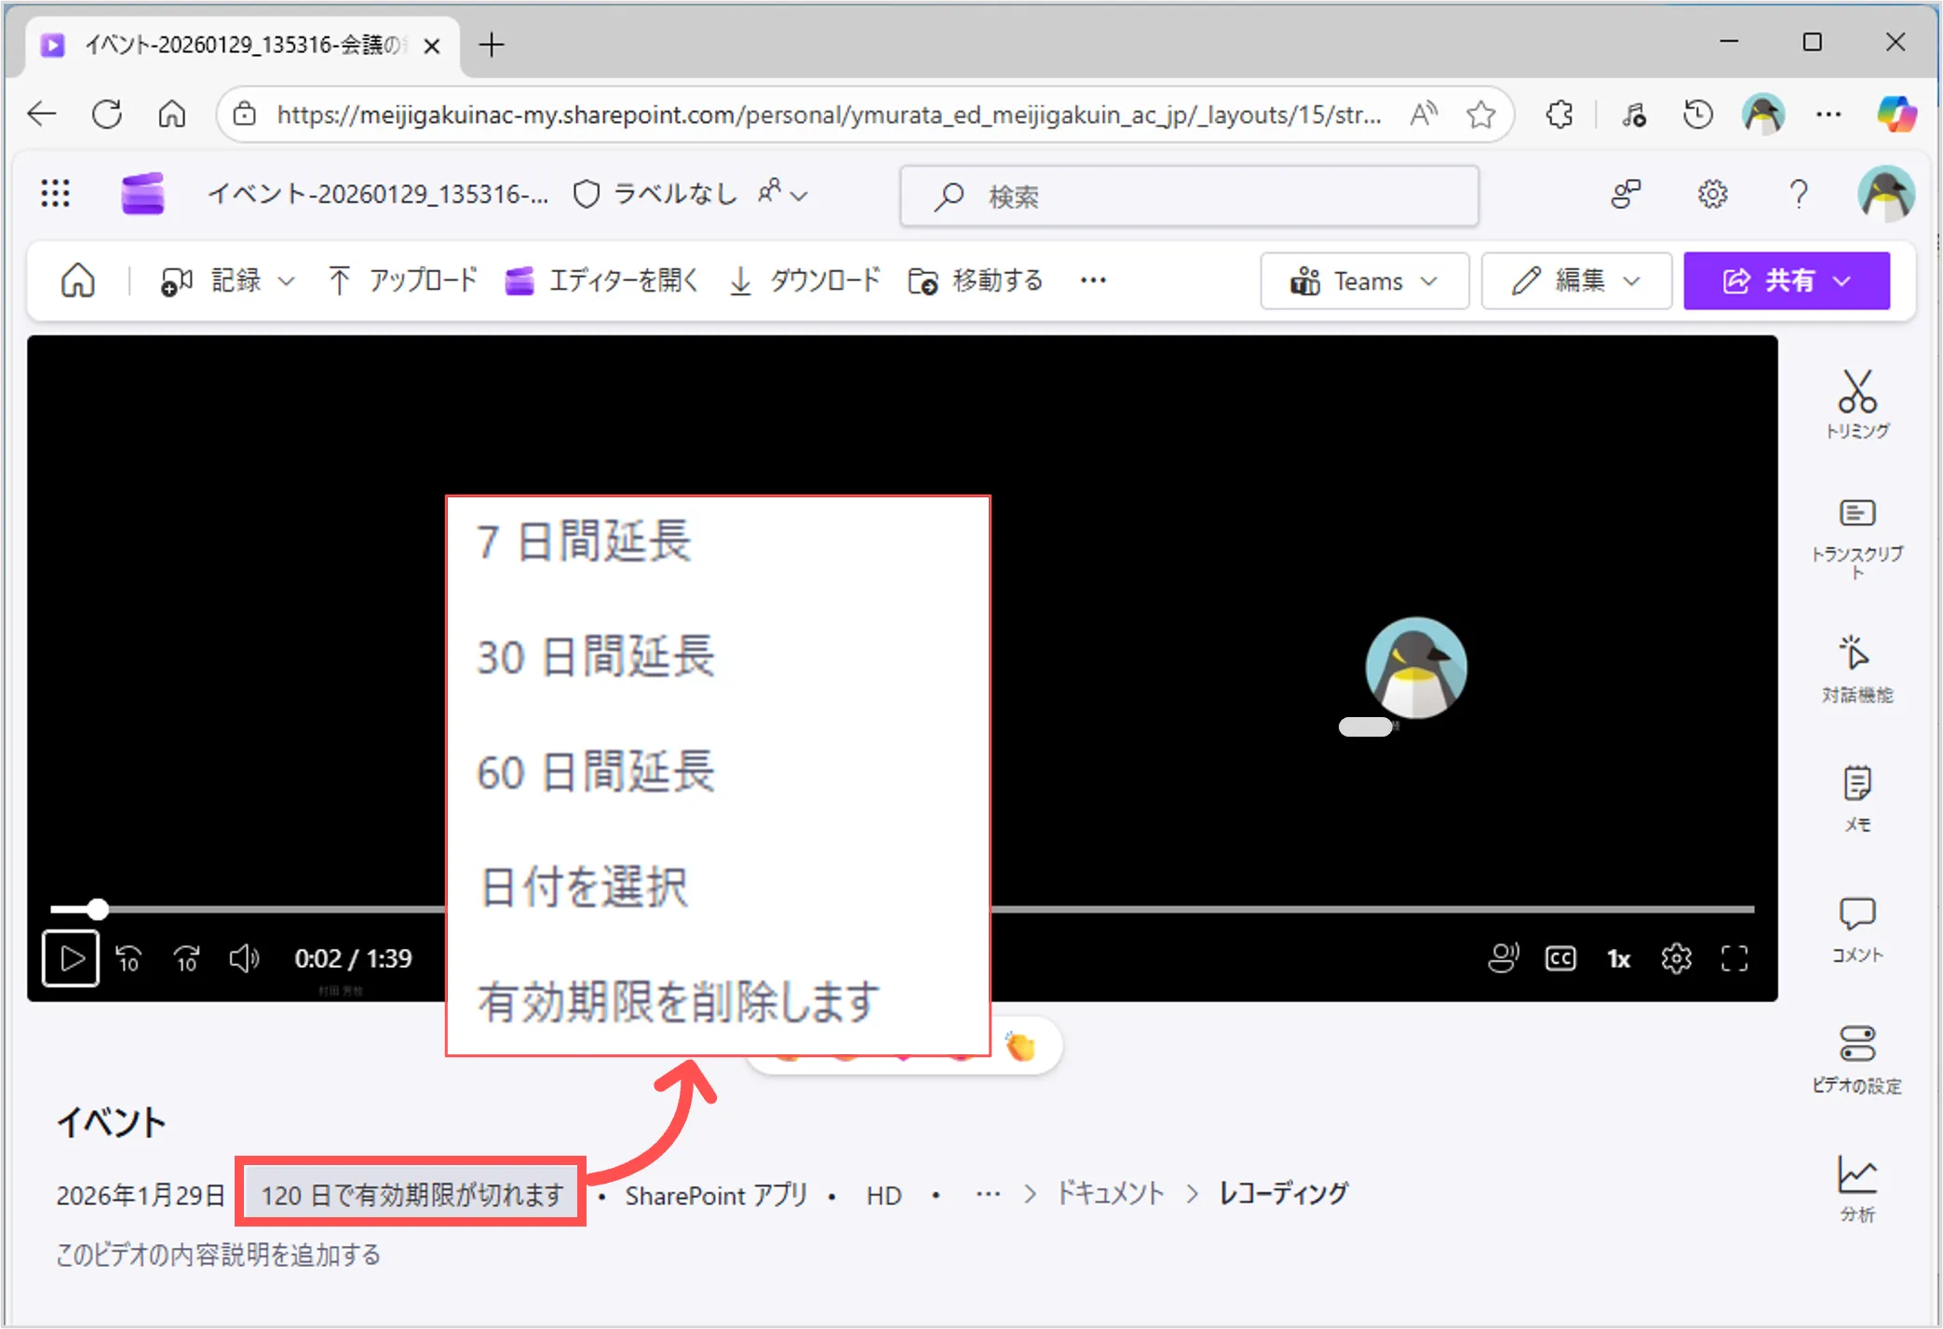The height and width of the screenshot is (1329, 1943).
Task: Mute the video volume
Action: 244,958
